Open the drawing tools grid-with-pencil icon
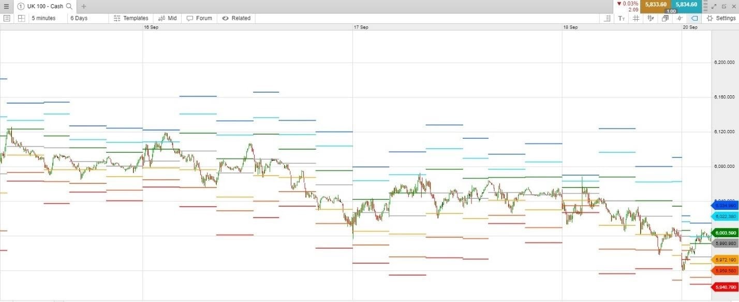Viewport: 739px width, 302px height. tap(651, 18)
